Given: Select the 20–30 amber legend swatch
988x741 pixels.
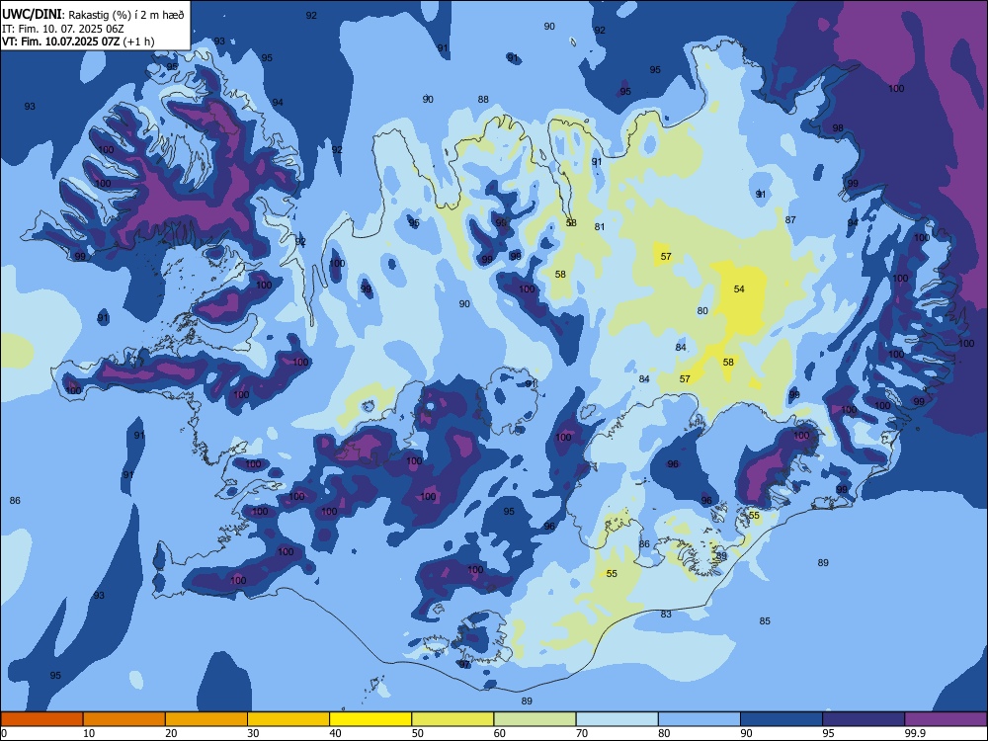Looking at the screenshot, I should pyautogui.click(x=206, y=719).
